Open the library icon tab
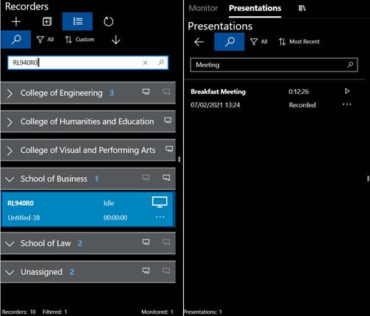Viewport: 370px width, 316px height. point(302,8)
